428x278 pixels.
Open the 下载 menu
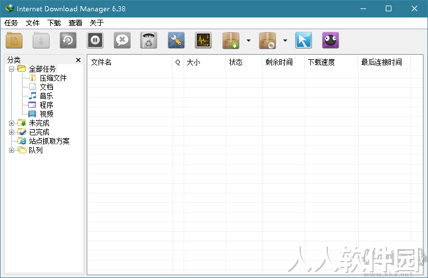click(x=54, y=23)
